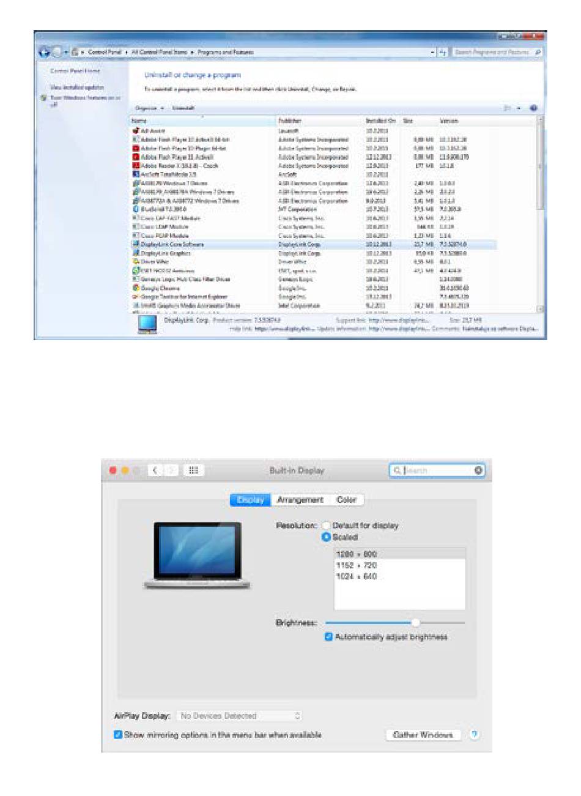Open Programs and Features help icon
The height and width of the screenshot is (796, 581).
tap(533, 108)
